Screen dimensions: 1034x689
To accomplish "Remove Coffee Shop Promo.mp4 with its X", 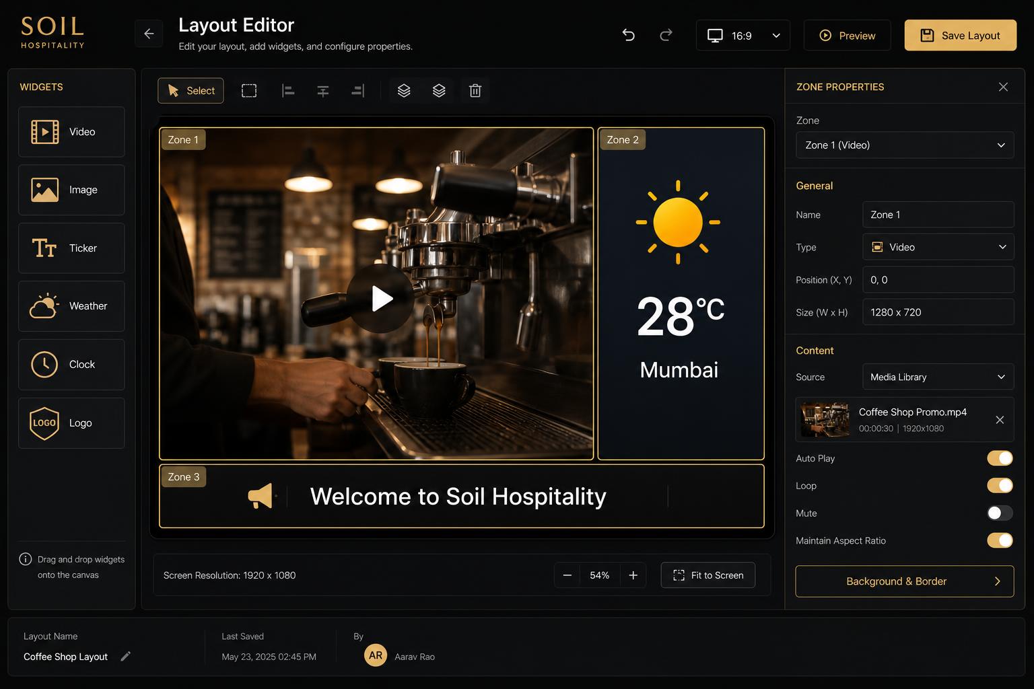I will (1000, 420).
